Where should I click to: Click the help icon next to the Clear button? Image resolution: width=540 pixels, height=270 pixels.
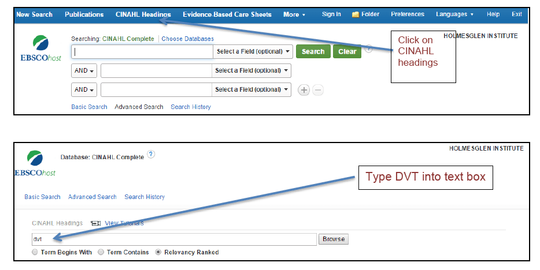coord(368,48)
